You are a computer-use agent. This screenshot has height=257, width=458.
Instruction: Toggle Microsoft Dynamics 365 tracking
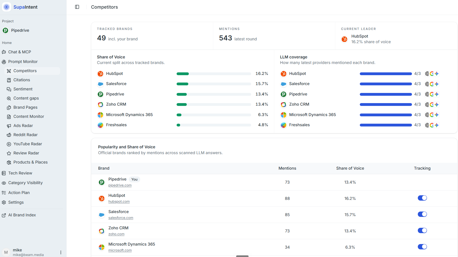(x=422, y=247)
